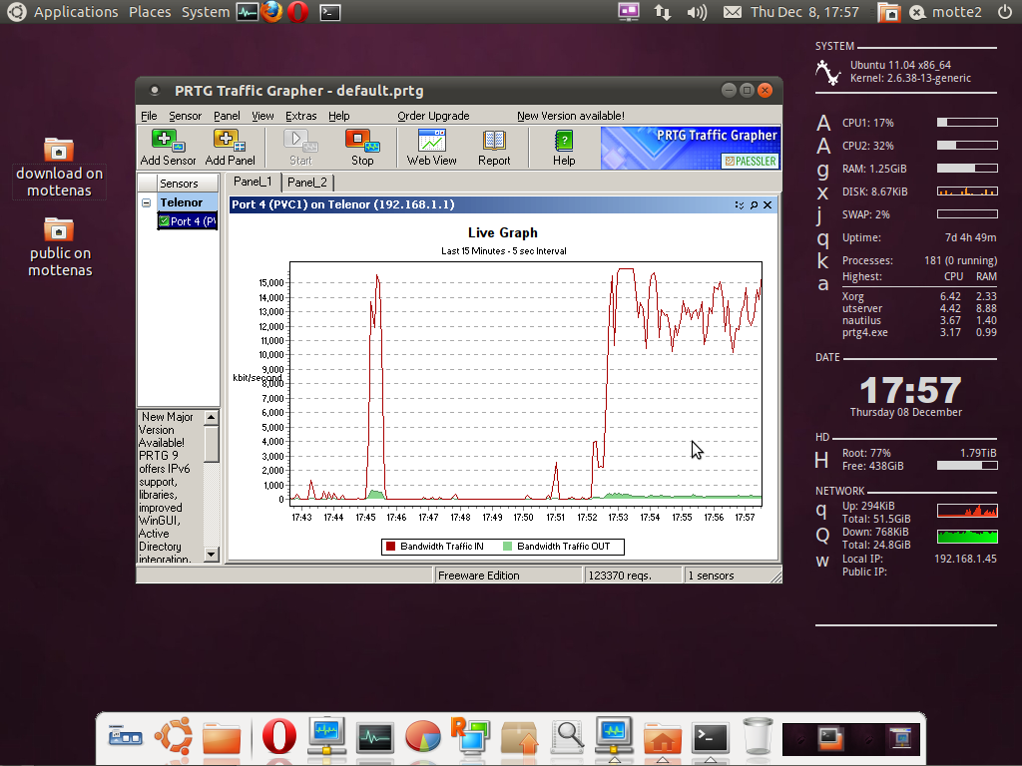Image resolution: width=1022 pixels, height=766 pixels.
Task: Click the Ubuntu logo in the dock
Action: 174,735
